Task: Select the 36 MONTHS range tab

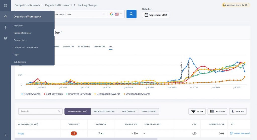Action: click(x=99, y=47)
